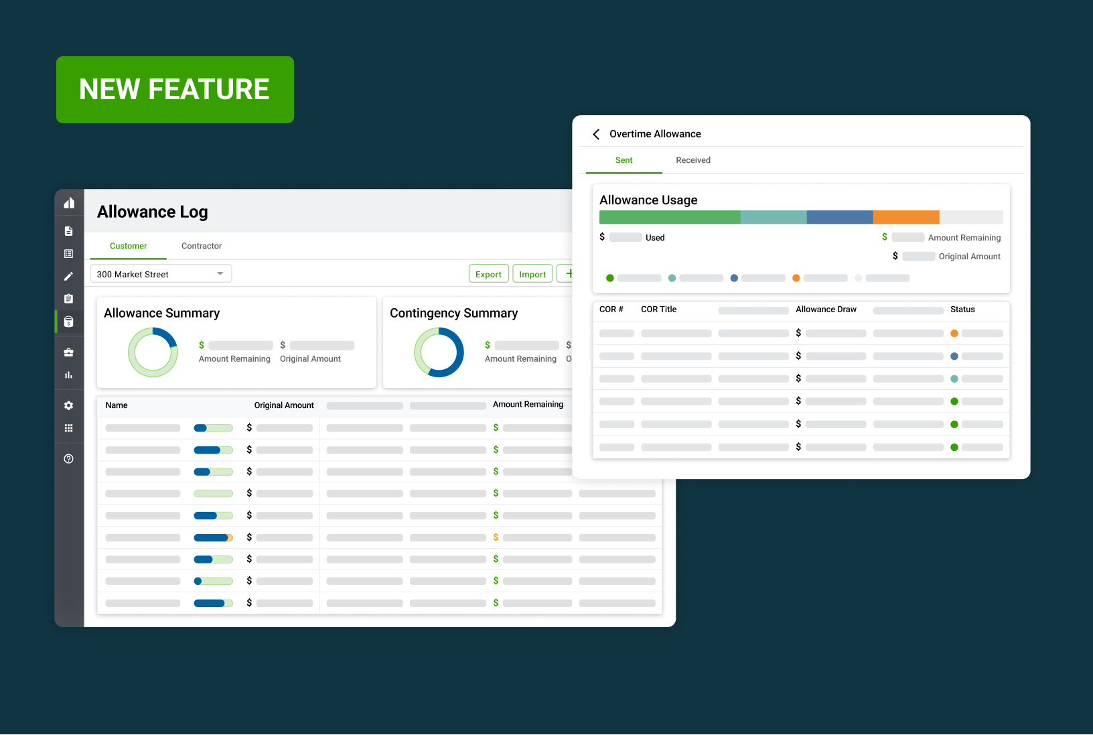The image size is (1093, 735).
Task: Switch to the Contractor tab
Action: (x=202, y=246)
